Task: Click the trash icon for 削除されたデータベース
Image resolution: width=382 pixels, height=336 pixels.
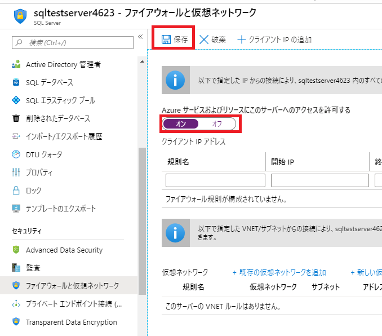Action: point(16,118)
